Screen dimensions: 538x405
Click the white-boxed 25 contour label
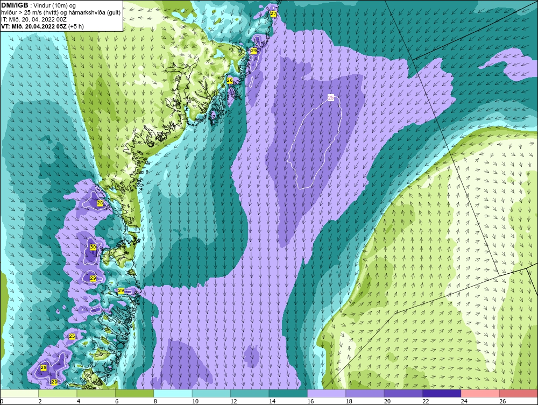[x=331, y=98]
